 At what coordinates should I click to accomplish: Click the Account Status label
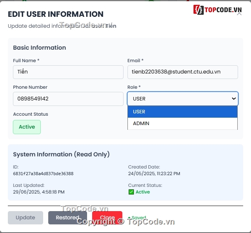pyautogui.click(x=31, y=114)
